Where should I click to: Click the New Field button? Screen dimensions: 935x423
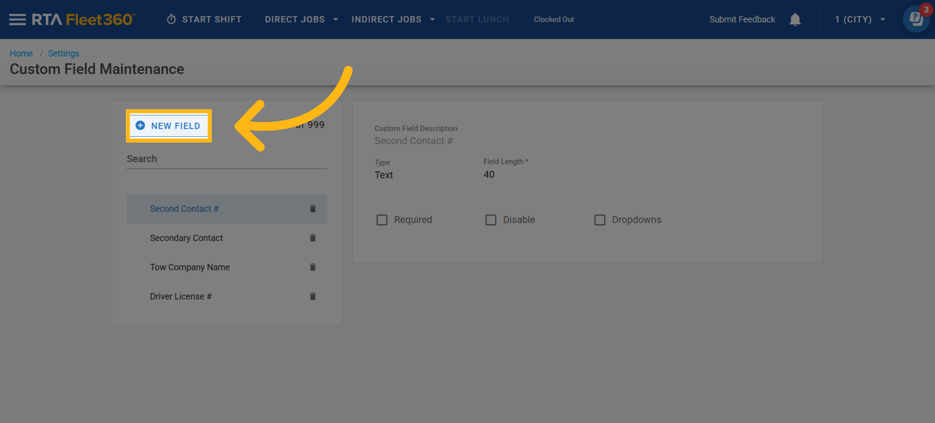[169, 126]
